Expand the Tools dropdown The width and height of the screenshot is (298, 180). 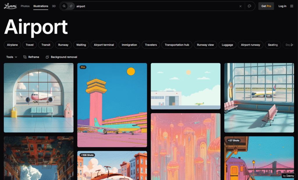[12, 57]
